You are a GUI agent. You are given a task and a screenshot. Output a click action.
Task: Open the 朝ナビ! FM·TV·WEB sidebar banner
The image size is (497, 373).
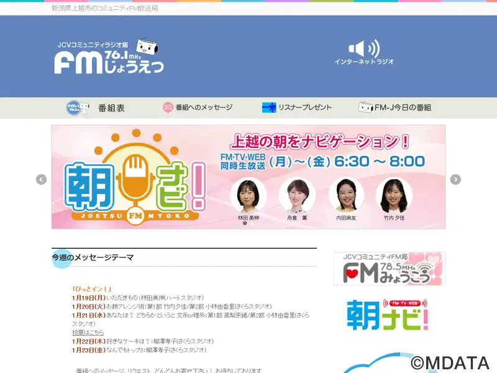point(388,315)
